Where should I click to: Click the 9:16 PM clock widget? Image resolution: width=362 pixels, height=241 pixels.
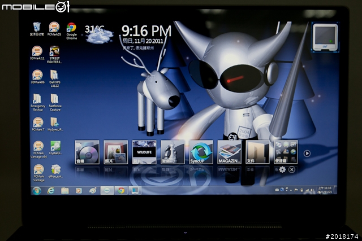pos(146,37)
